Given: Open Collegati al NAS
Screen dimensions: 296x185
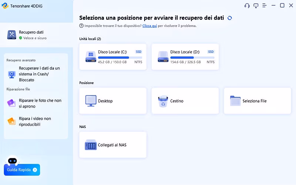Looking at the screenshot, I should coord(113,145).
